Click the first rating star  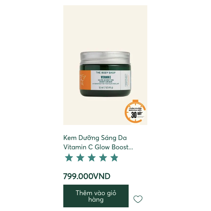[x=69, y=157]
